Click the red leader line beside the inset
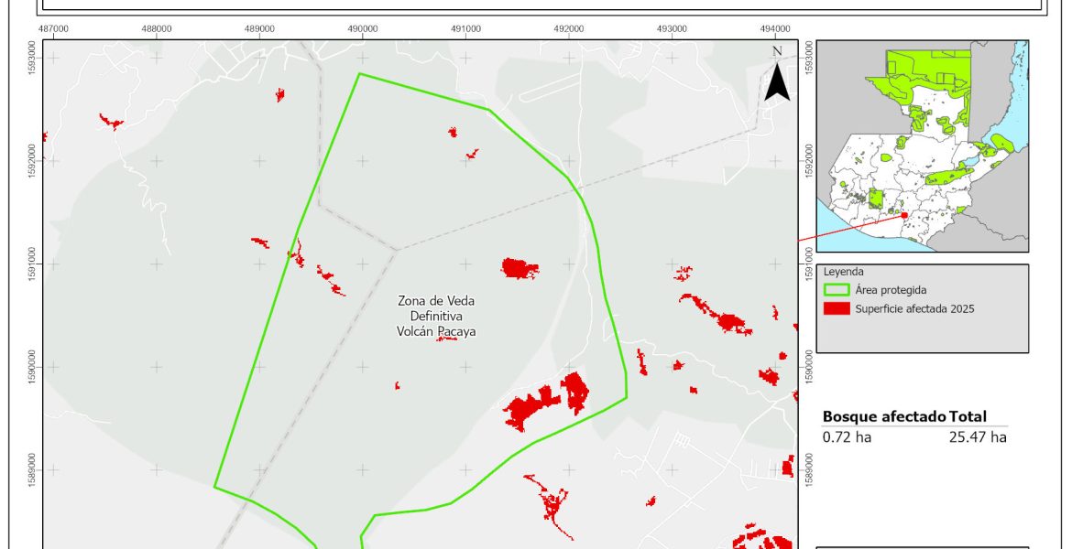 pyautogui.click(x=848, y=229)
